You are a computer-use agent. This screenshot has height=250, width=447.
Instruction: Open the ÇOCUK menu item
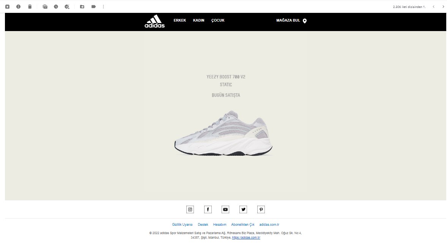pos(218,20)
